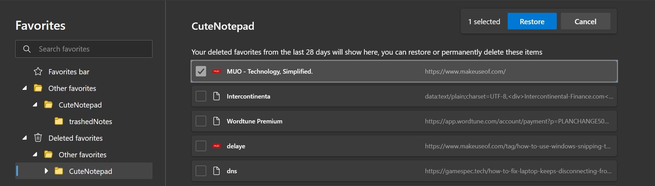Click the page icon beside Intercontinenta
The width and height of the screenshot is (655, 186).
point(216,96)
